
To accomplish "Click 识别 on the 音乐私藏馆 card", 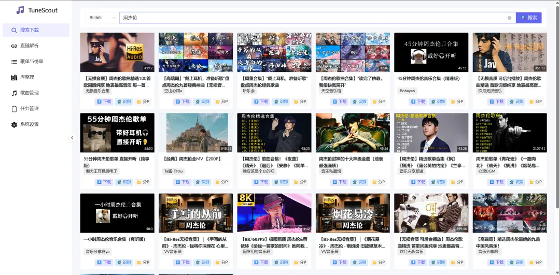I will point(359,182).
